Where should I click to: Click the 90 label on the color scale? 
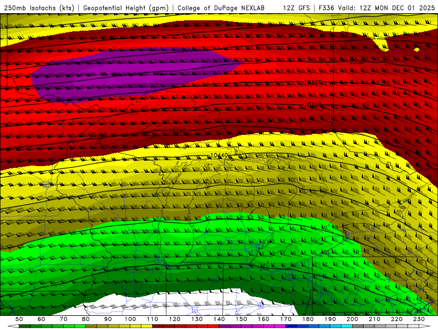tap(108, 319)
